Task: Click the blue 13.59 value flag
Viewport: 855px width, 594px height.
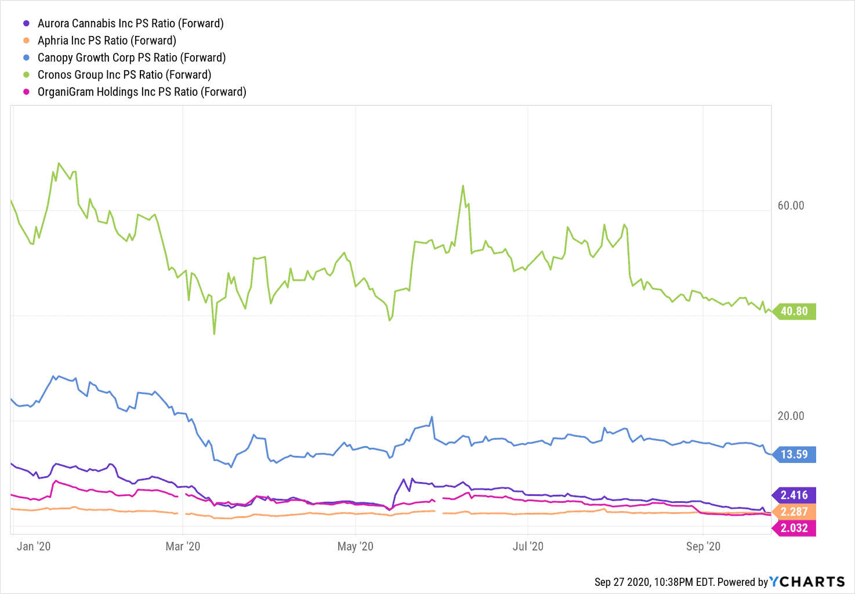Action: pyautogui.click(x=794, y=454)
